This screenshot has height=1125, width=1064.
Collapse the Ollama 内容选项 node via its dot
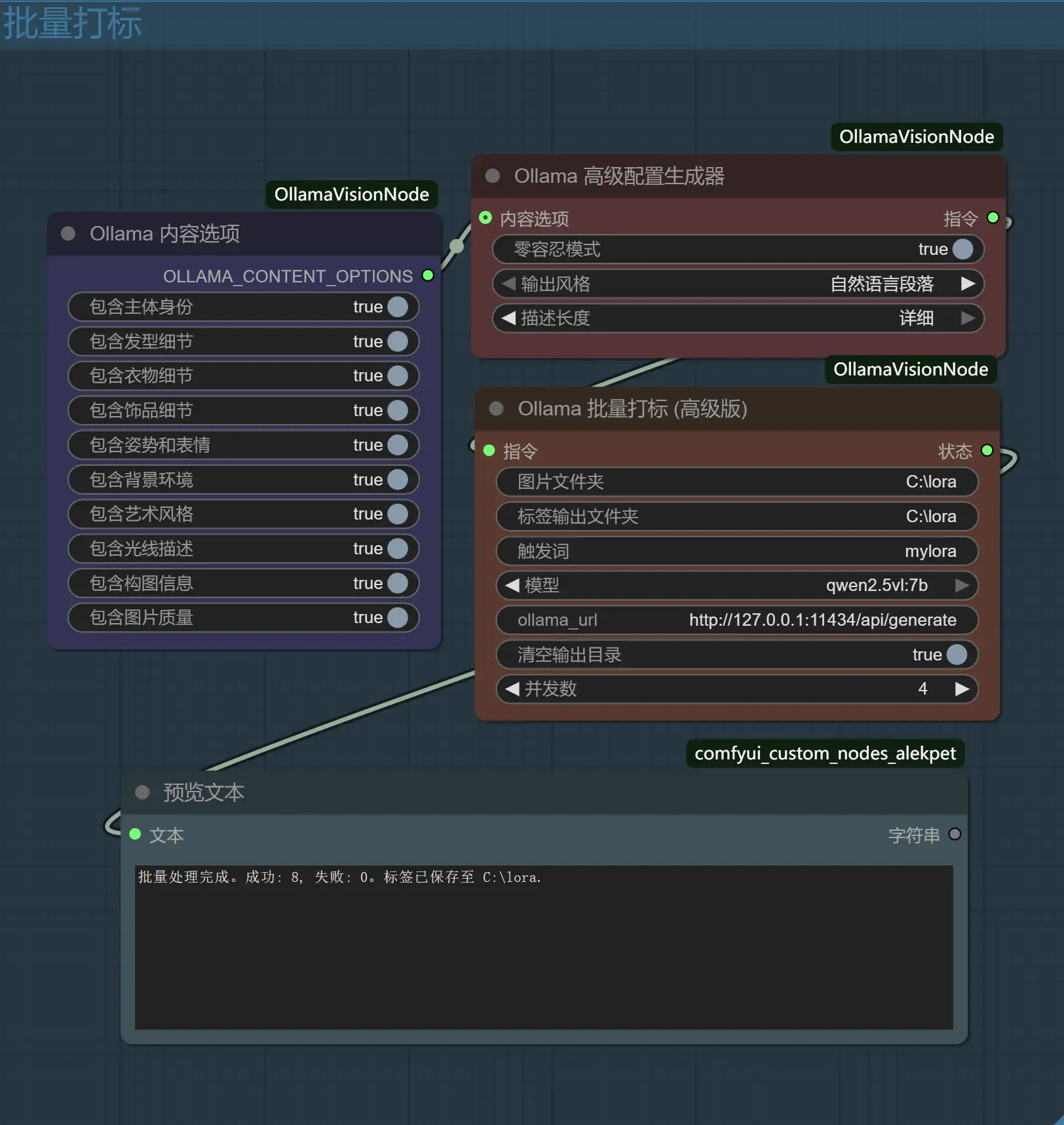[x=68, y=234]
